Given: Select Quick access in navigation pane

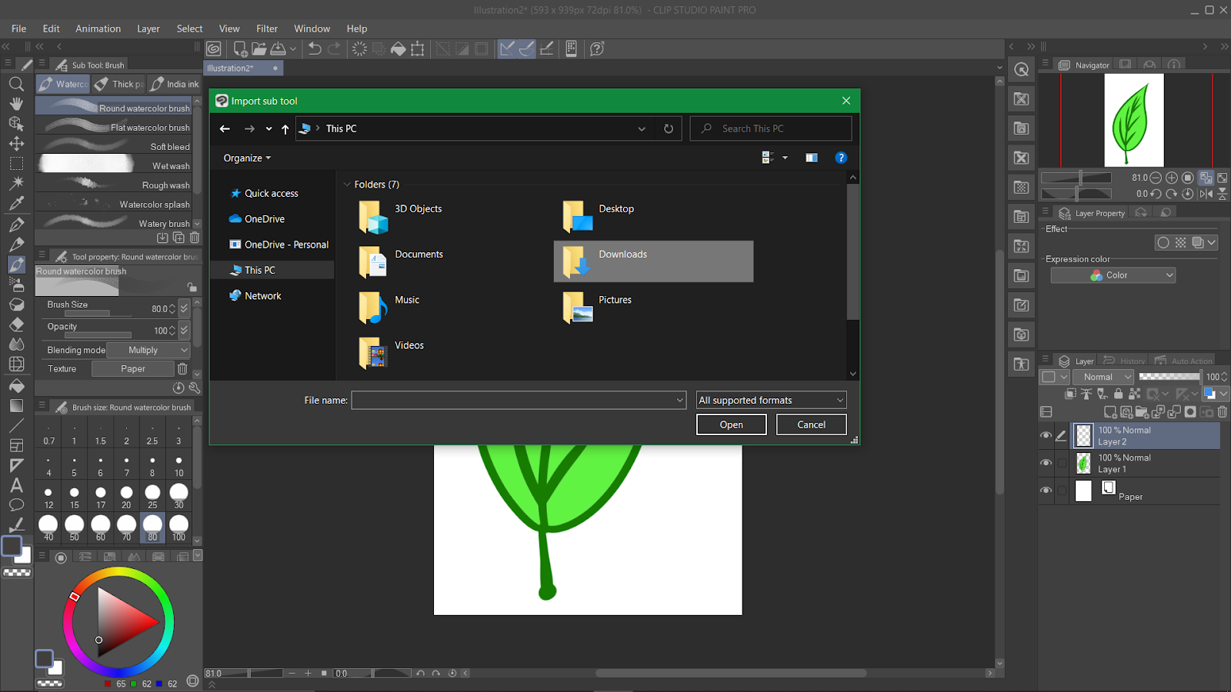Looking at the screenshot, I should pos(271,194).
